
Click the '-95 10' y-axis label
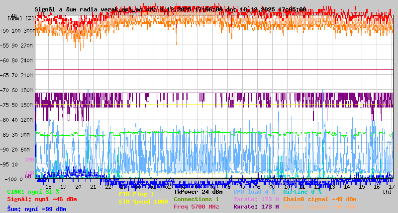10,165
